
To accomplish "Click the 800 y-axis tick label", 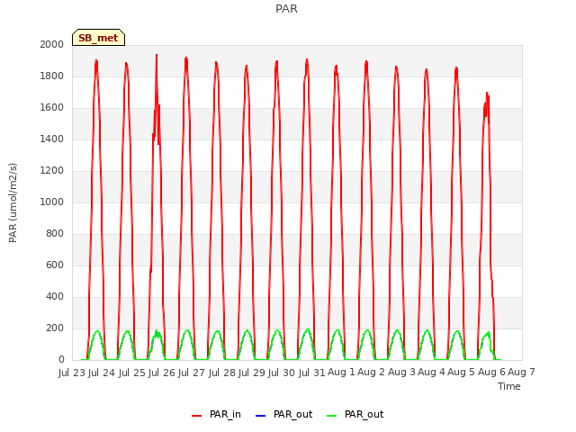I will 55,234.
